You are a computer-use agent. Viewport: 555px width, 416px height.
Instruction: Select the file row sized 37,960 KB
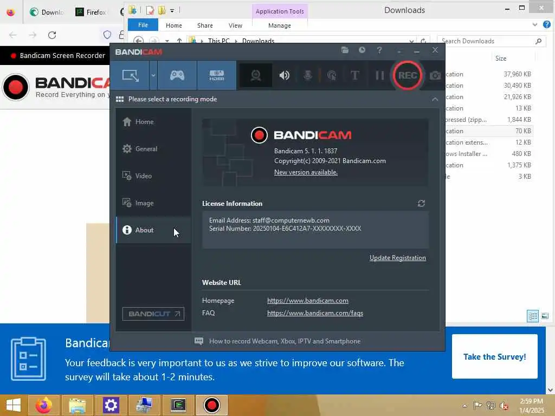488,74
